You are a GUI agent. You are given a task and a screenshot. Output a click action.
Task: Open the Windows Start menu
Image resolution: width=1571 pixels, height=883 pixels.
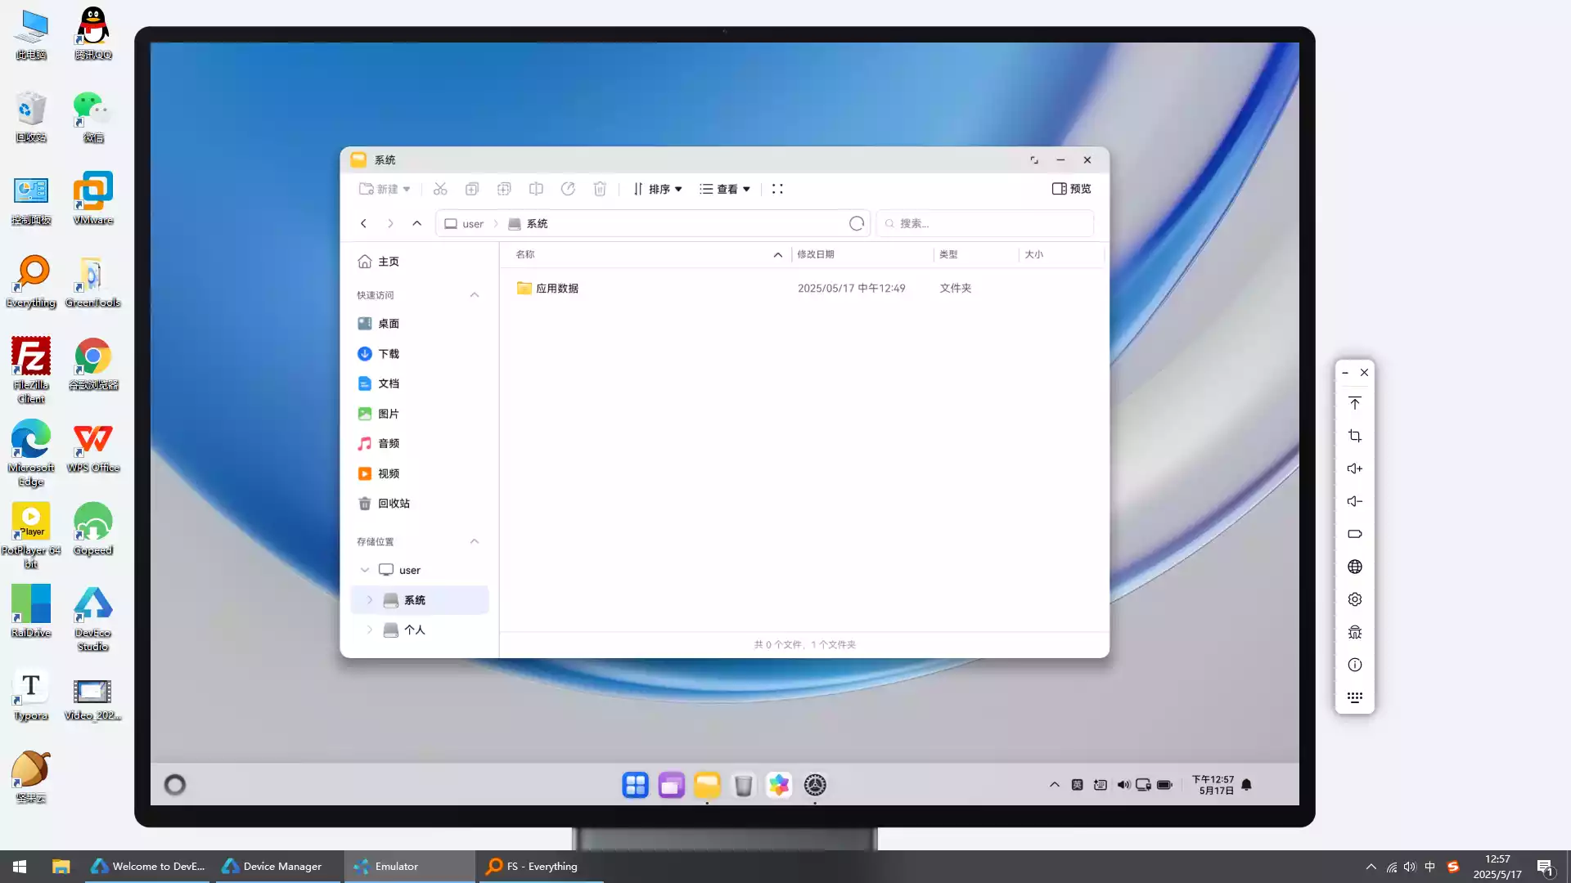coord(20,867)
